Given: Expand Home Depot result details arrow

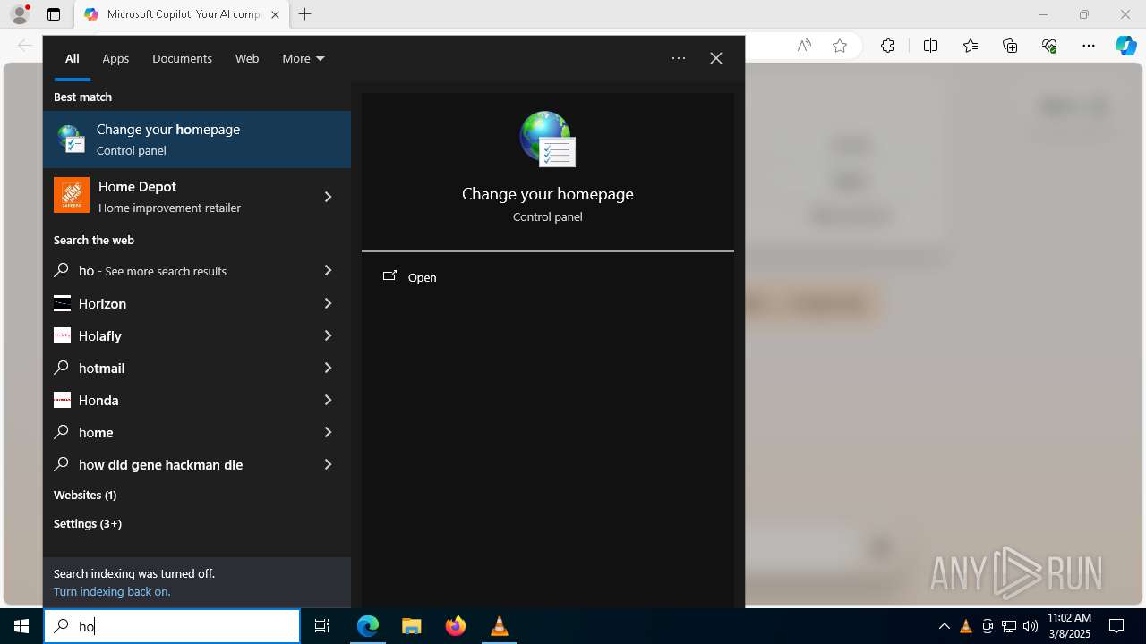Looking at the screenshot, I should [328, 197].
